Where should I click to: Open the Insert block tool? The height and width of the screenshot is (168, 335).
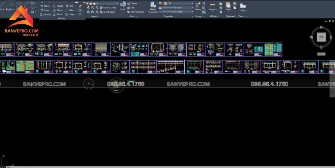123,6
